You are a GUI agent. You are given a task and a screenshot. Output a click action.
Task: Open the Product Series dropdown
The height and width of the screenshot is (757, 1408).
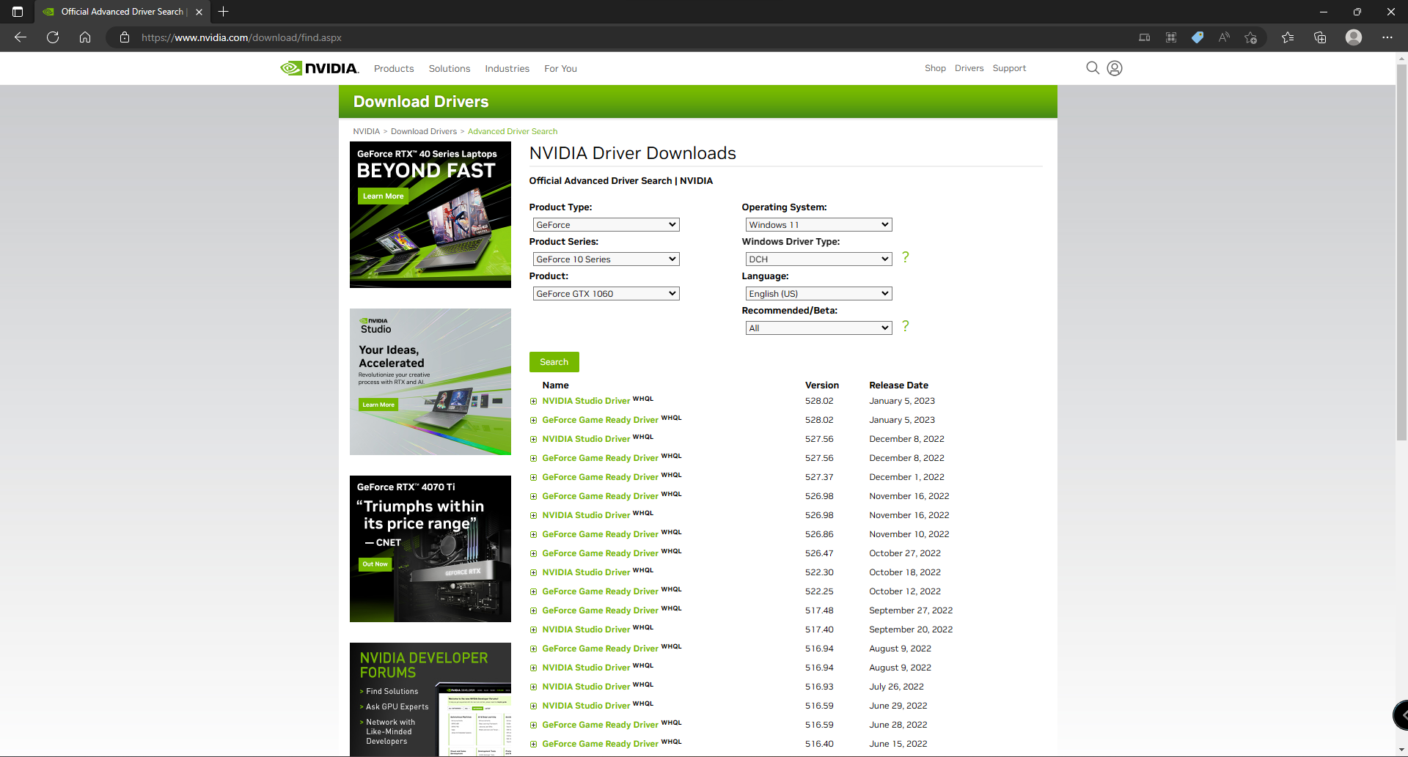[x=606, y=259]
